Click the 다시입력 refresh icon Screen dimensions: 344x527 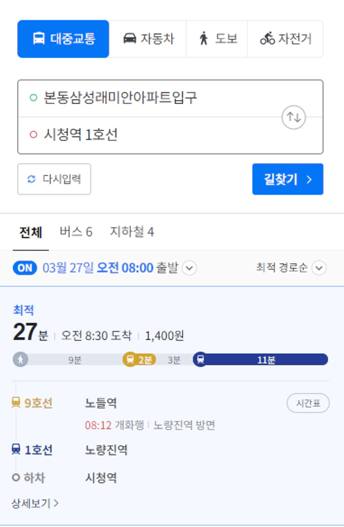pyautogui.click(x=32, y=179)
